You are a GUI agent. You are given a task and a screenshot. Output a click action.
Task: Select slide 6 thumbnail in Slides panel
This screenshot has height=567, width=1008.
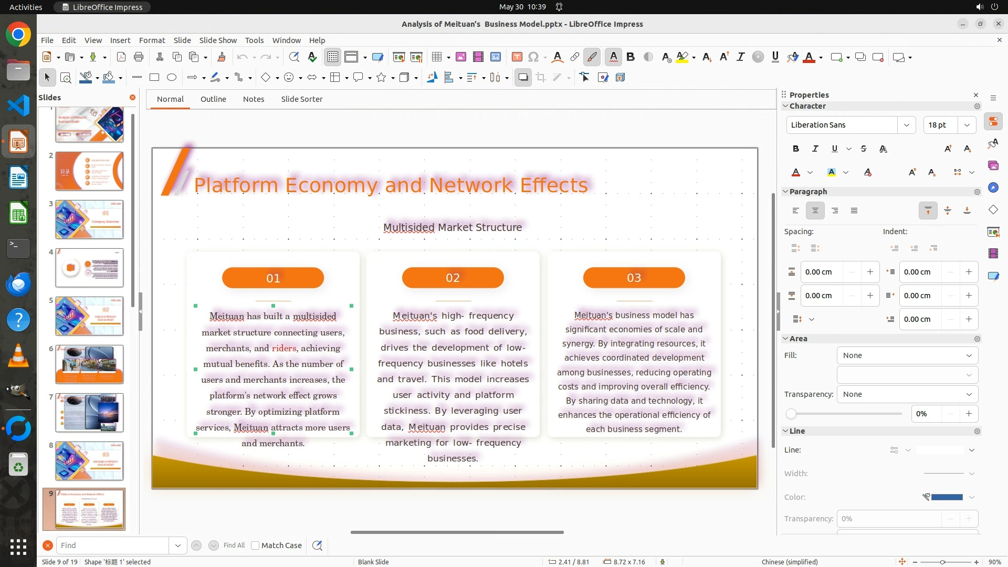(x=89, y=364)
